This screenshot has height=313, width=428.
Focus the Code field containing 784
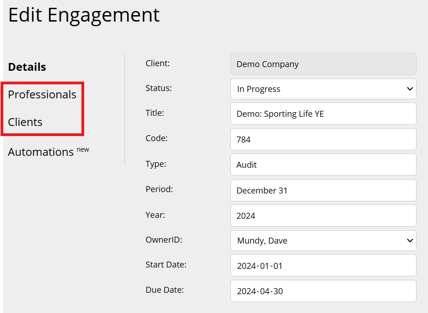(323, 139)
